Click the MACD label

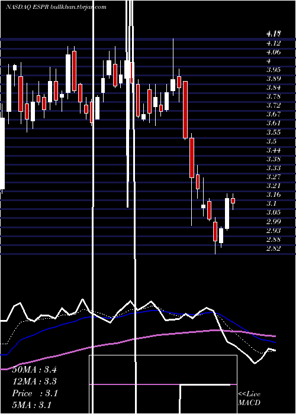pos(249,403)
